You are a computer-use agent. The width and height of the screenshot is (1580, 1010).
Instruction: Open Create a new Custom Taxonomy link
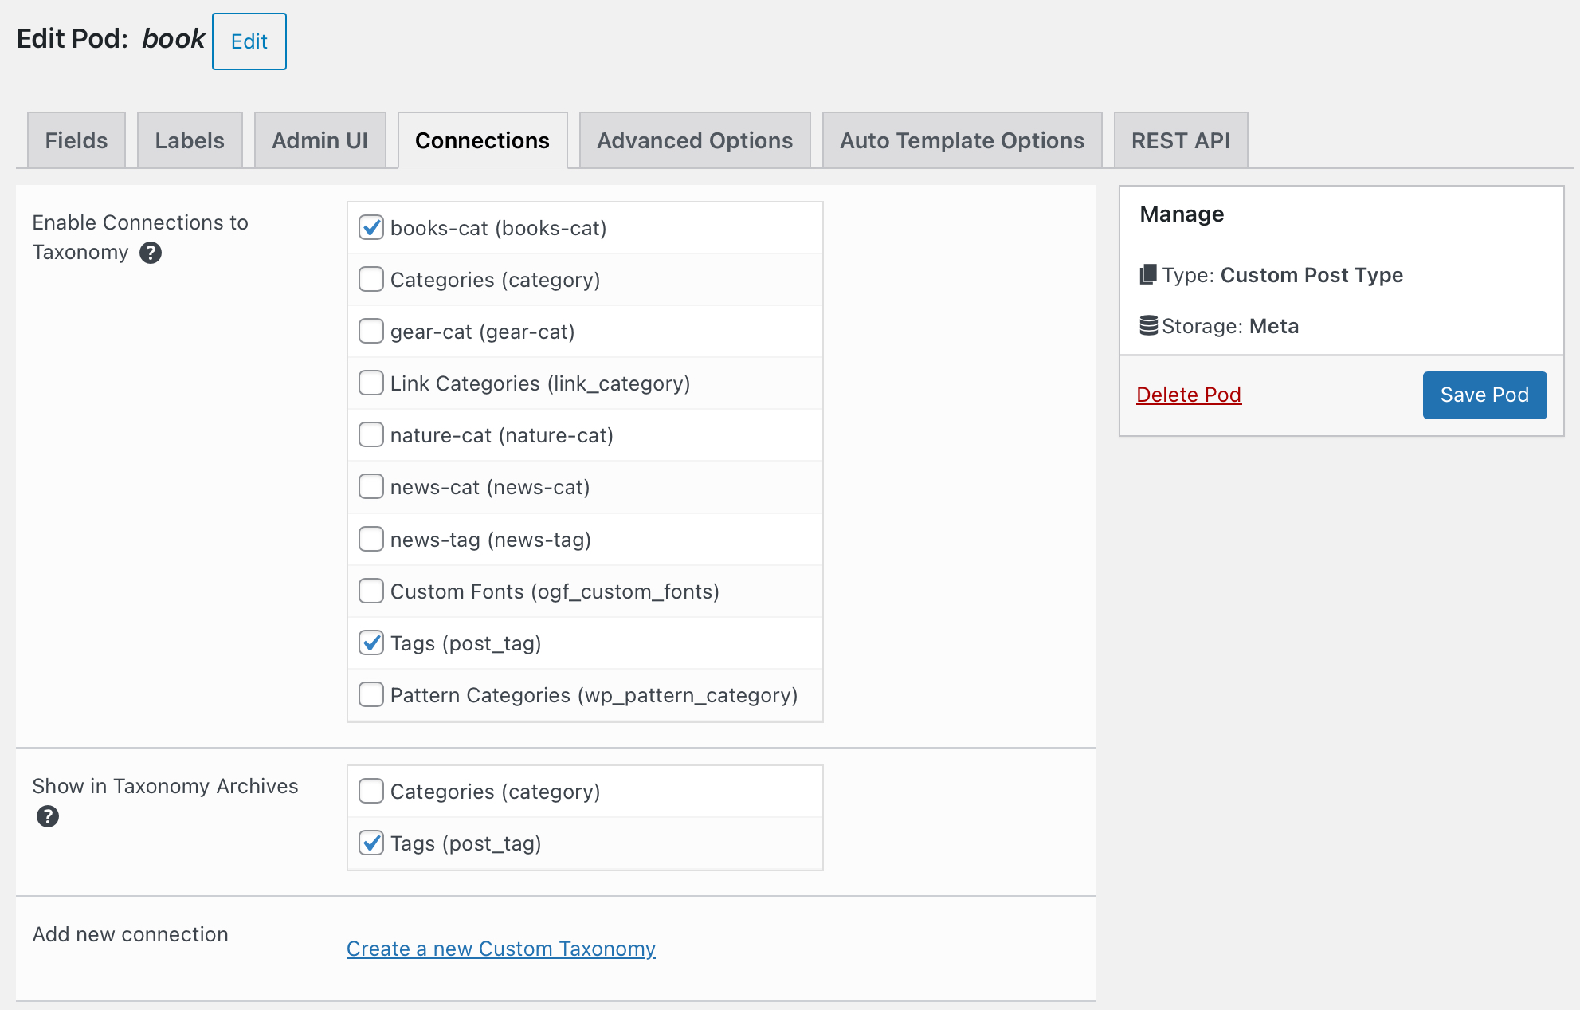tap(501, 949)
